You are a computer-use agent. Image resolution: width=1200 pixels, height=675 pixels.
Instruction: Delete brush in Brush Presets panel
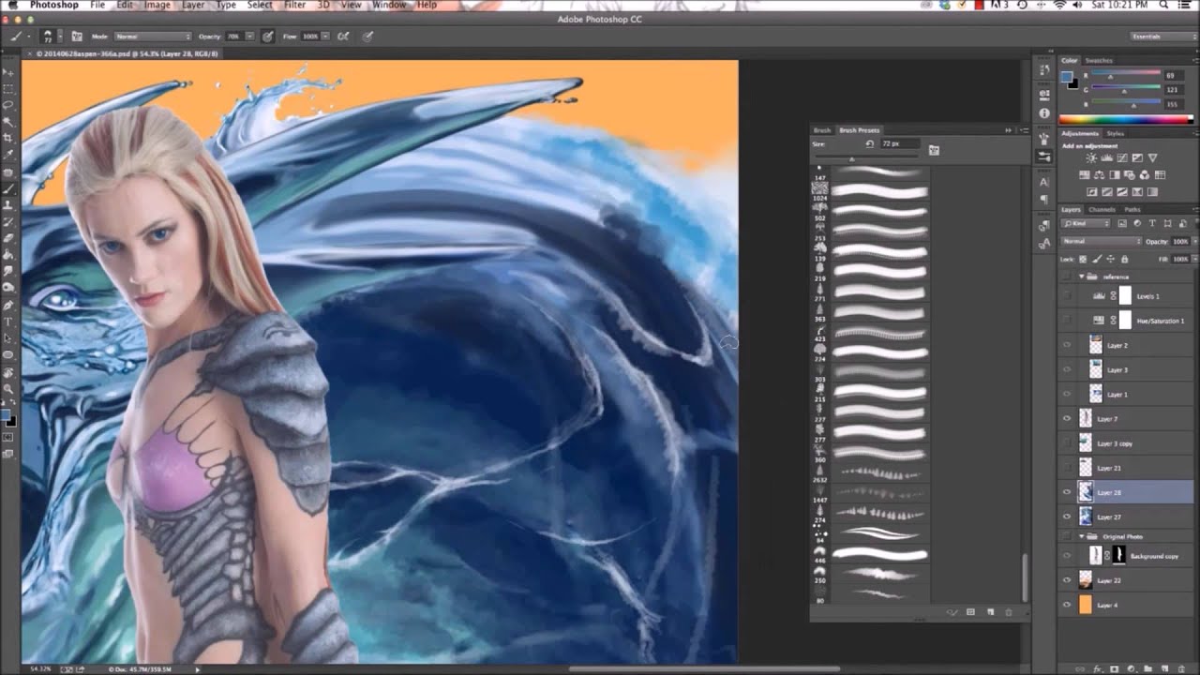tap(1009, 612)
